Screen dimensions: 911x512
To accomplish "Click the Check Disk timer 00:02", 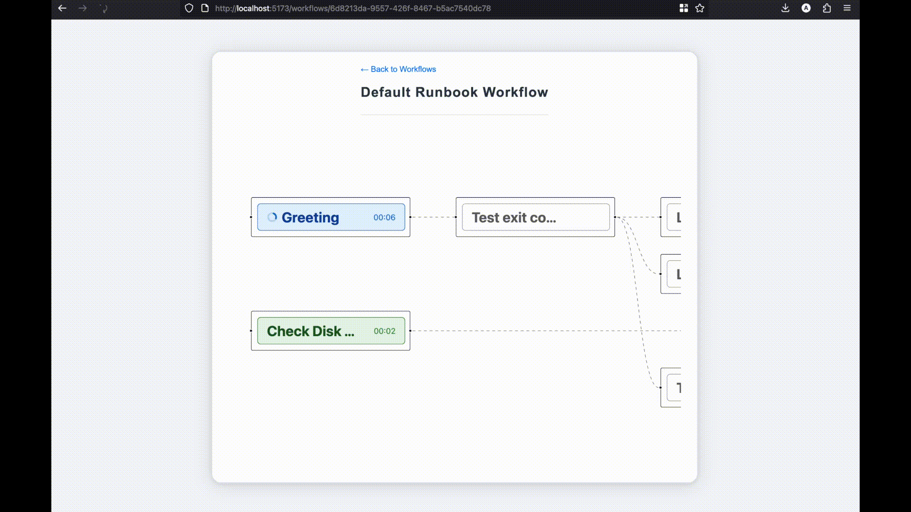I will (x=384, y=331).
